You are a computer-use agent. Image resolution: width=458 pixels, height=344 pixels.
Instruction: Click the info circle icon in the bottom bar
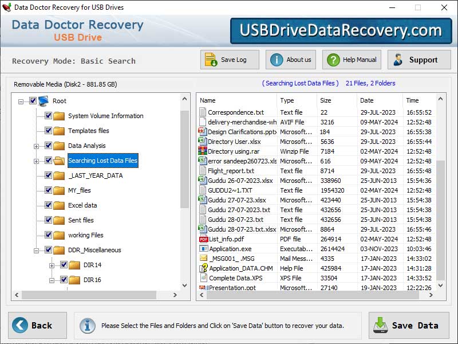pyautogui.click(x=88, y=326)
